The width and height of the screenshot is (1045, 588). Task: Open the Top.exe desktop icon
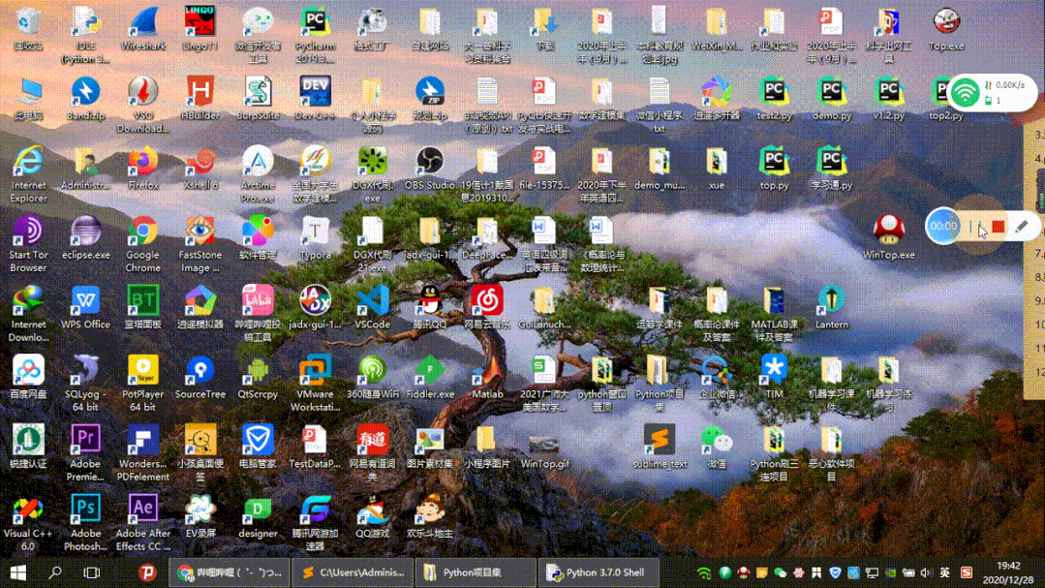[x=946, y=29]
